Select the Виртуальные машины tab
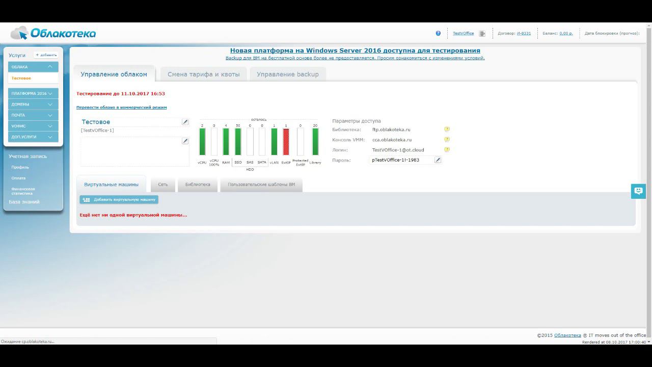Viewport: 652px width, 367px height. pyautogui.click(x=112, y=184)
